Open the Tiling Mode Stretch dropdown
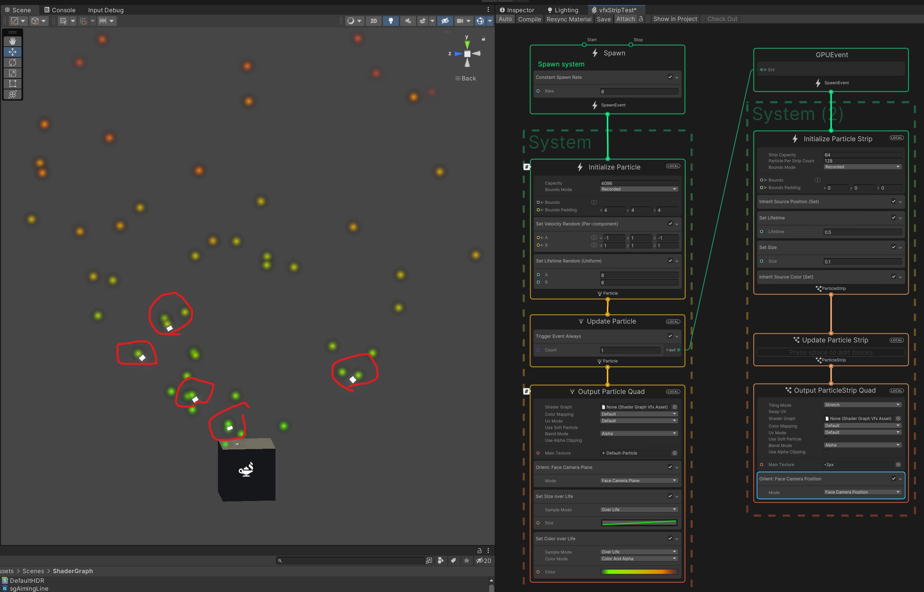This screenshot has width=924, height=592. 862,405
